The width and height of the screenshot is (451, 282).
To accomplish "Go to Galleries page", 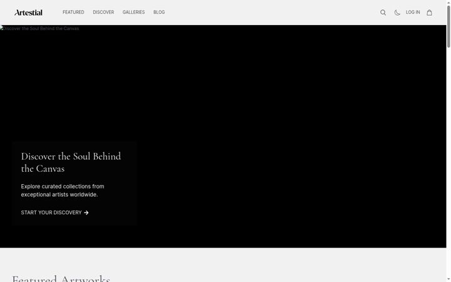I will [x=134, y=13].
